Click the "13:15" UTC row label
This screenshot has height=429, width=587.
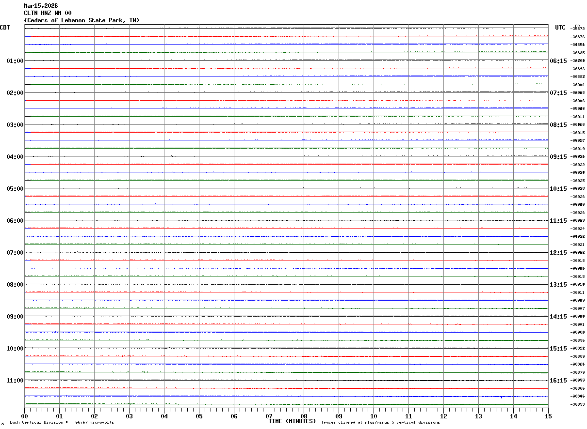tap(558, 285)
